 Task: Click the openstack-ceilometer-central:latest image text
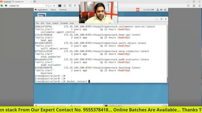point(129,26)
